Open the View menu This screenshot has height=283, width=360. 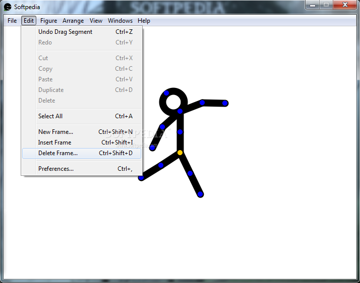[x=96, y=21]
